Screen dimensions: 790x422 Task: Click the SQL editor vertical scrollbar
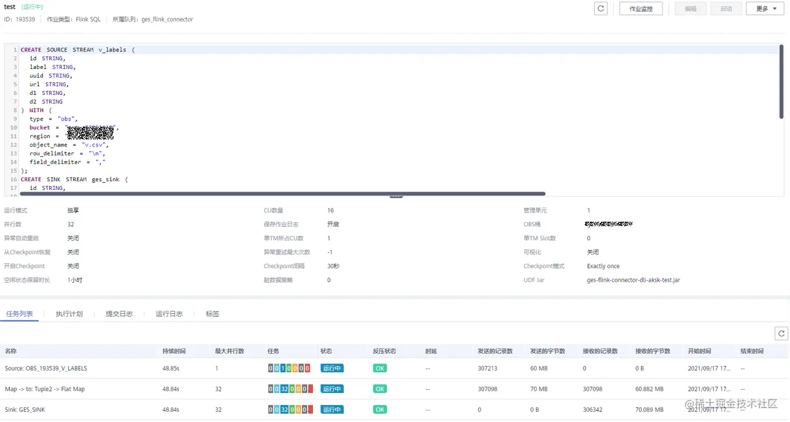tap(782, 82)
